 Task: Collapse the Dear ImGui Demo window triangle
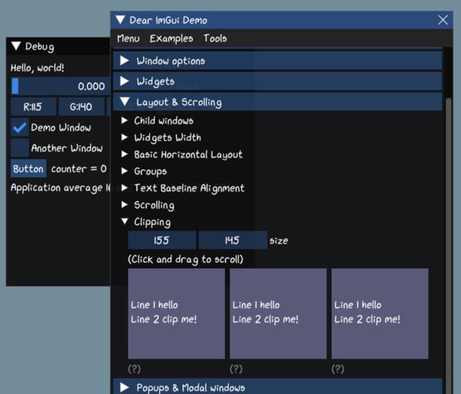point(121,20)
